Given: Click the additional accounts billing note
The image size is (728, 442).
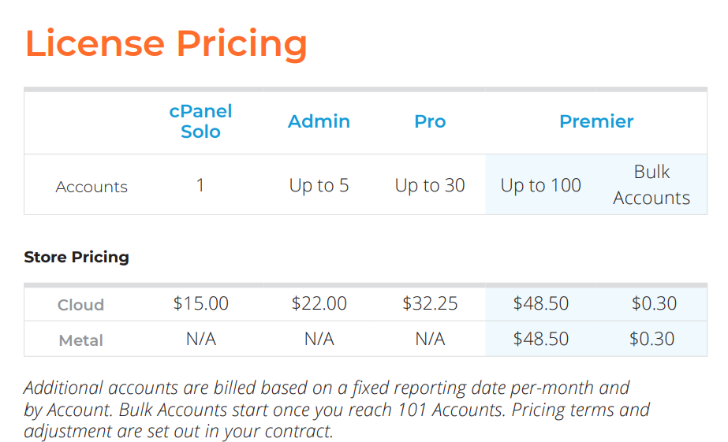Looking at the screenshot, I should coord(337,410).
